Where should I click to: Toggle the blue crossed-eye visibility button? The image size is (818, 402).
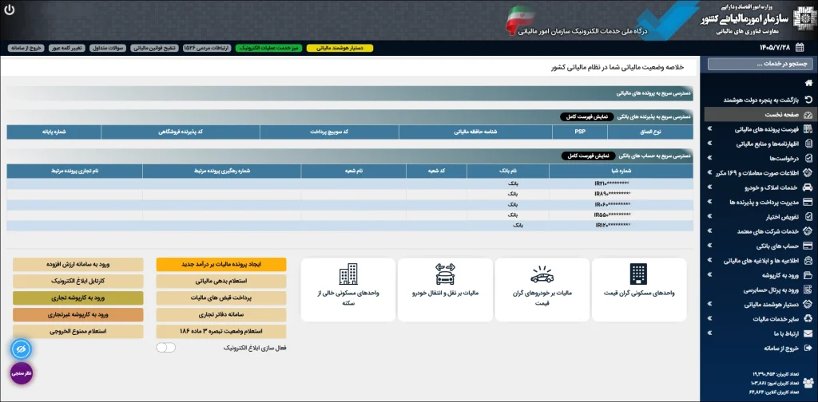point(22,349)
